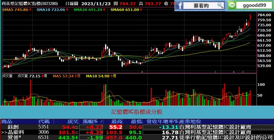Sort by the 代碼 column header
274x140 pixels.
click(x=44, y=122)
